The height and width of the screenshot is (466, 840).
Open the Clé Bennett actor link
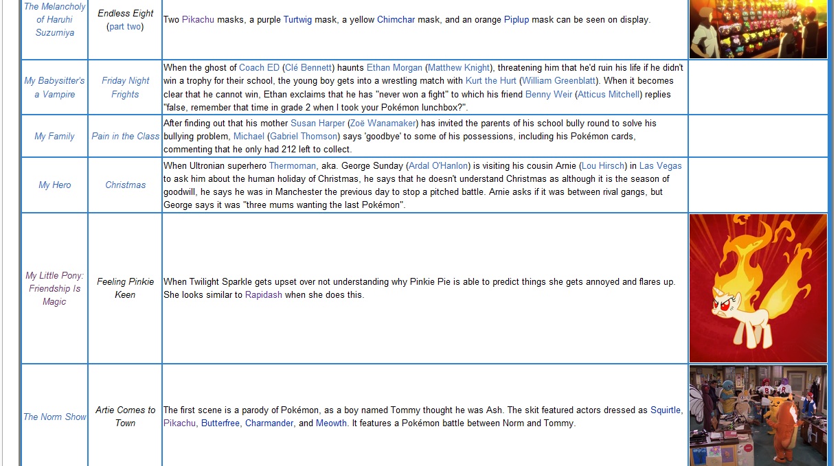[x=308, y=68]
